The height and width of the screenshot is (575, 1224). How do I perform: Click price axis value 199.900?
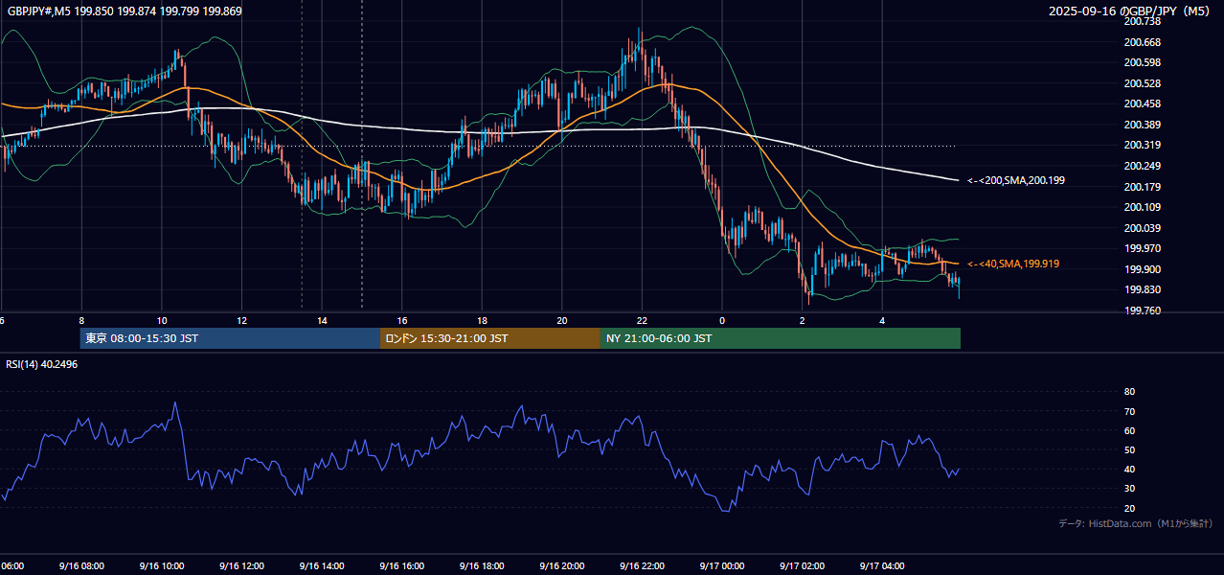click(1143, 269)
